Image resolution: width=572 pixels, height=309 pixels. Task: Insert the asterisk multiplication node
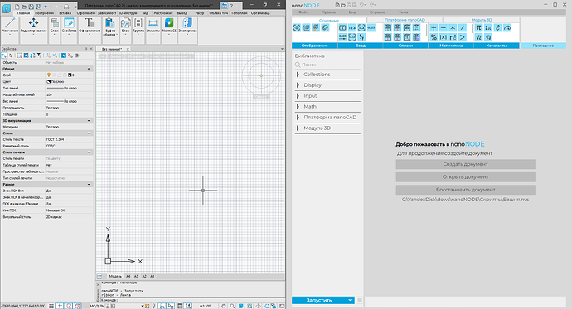(453, 27)
